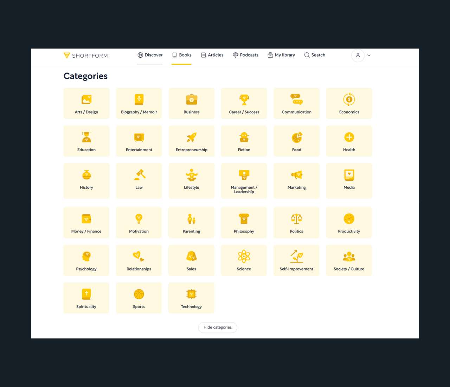Collapse list with Hide categories button
The width and height of the screenshot is (450, 387).
pos(218,327)
